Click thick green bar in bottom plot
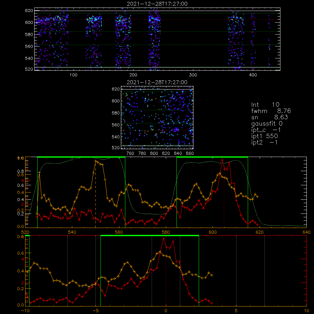Viewport: 314px width, 314px height. tap(149, 235)
